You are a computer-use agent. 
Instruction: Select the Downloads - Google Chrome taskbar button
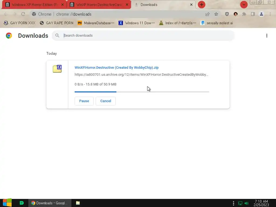coord(50,203)
